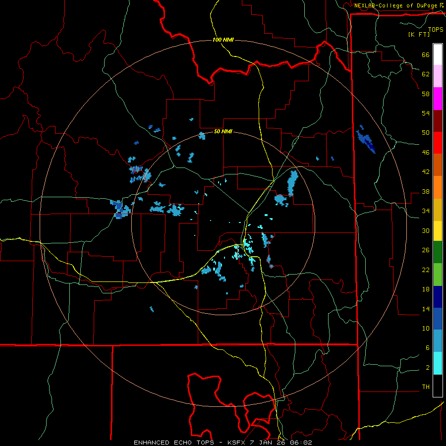The image size is (446, 446).
Task: Click the light blue legend swatch
Action: click(x=438, y=341)
